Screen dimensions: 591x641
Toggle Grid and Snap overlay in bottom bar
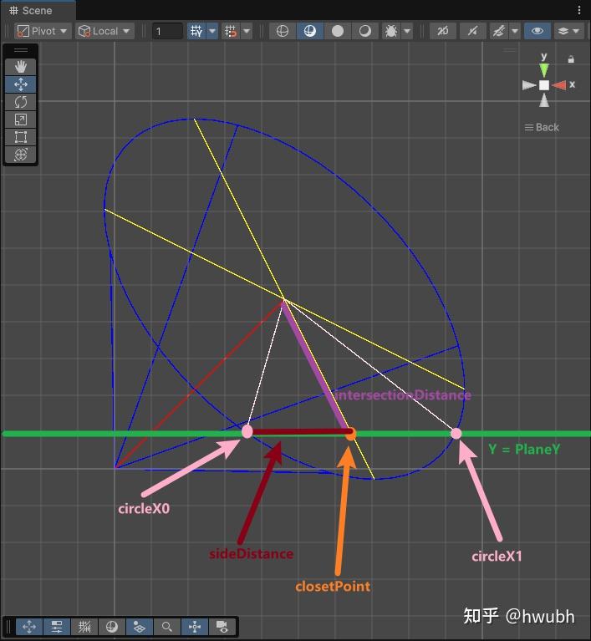pyautogui.click(x=84, y=627)
